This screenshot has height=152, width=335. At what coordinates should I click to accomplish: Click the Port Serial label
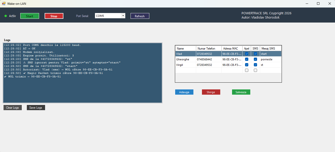point(82,16)
